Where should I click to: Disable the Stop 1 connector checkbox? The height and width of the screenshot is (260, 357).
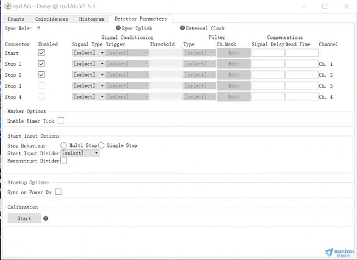point(41,64)
